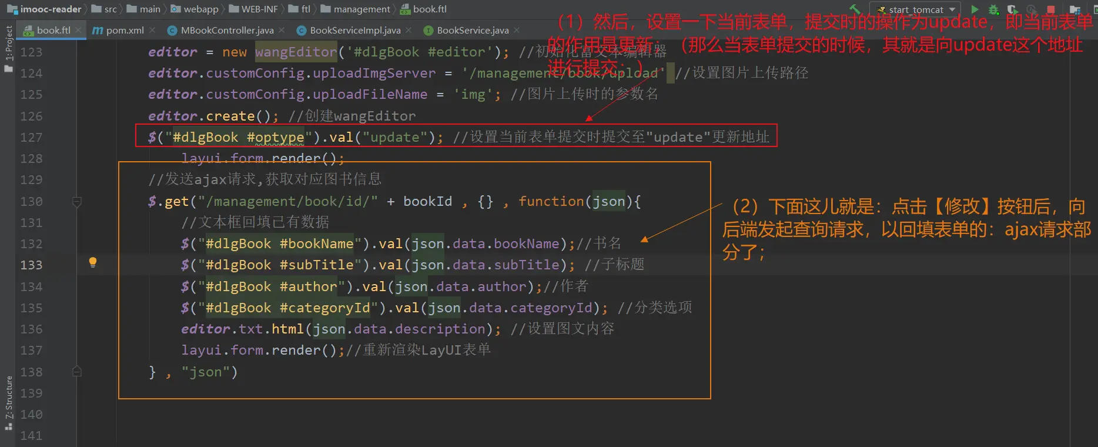Run start_tomcat with the green play icon
The image size is (1098, 447).
click(975, 9)
